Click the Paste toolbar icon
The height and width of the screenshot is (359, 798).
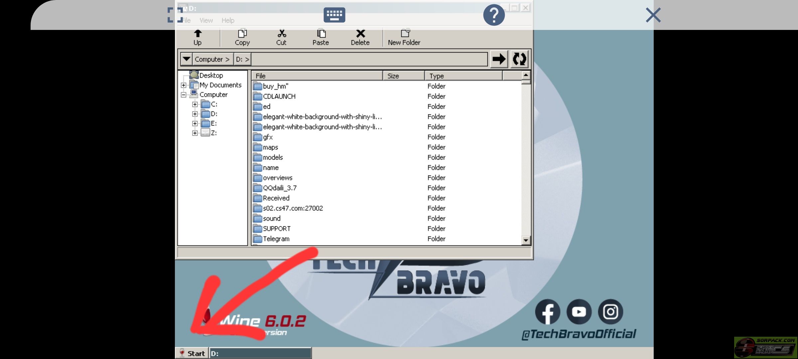[x=321, y=34]
